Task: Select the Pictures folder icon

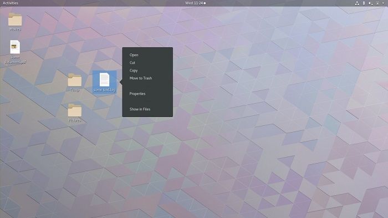Action: [x=75, y=110]
